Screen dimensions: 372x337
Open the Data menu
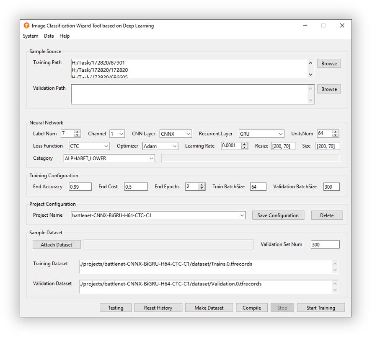[x=49, y=36]
